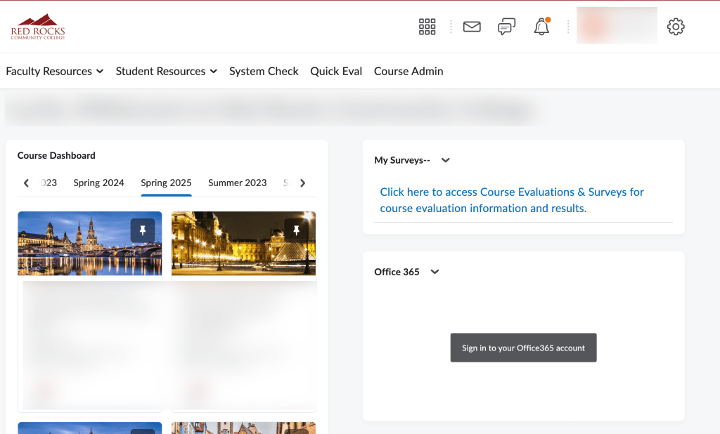720x434 pixels.
Task: Expand the Student Resources menu
Action: coord(166,71)
